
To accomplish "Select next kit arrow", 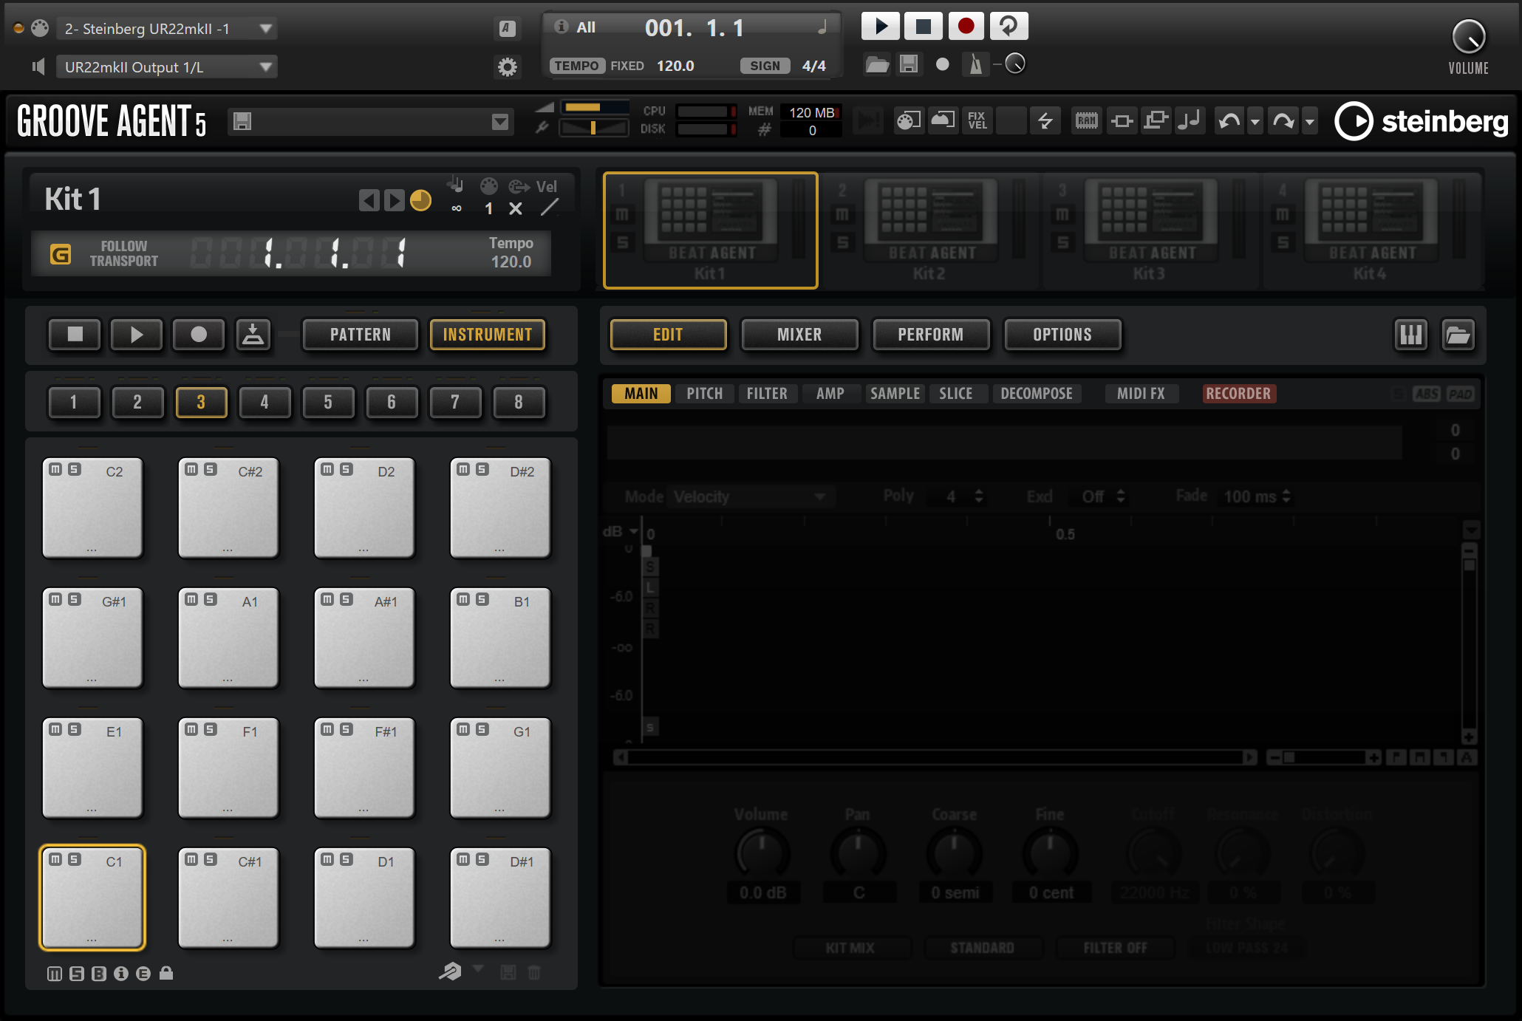I will [x=395, y=200].
